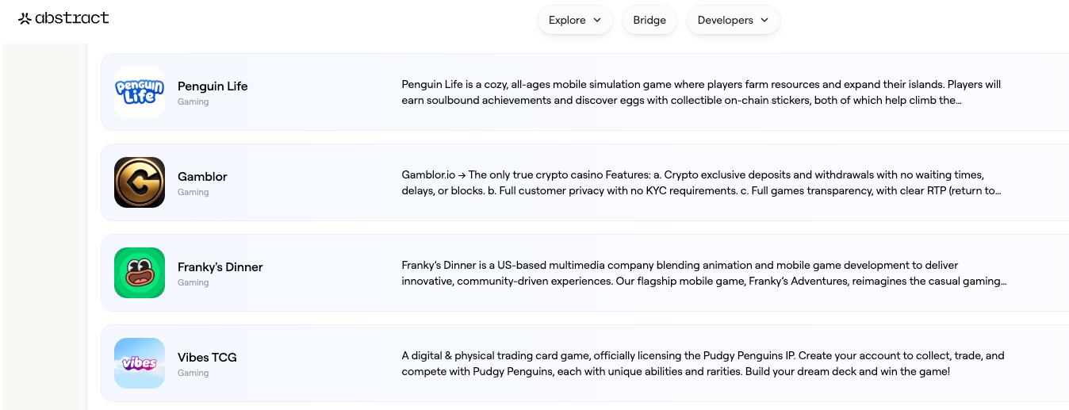Click the Gaming label under Vibes TCG
This screenshot has height=410, width=1069.
[193, 373]
